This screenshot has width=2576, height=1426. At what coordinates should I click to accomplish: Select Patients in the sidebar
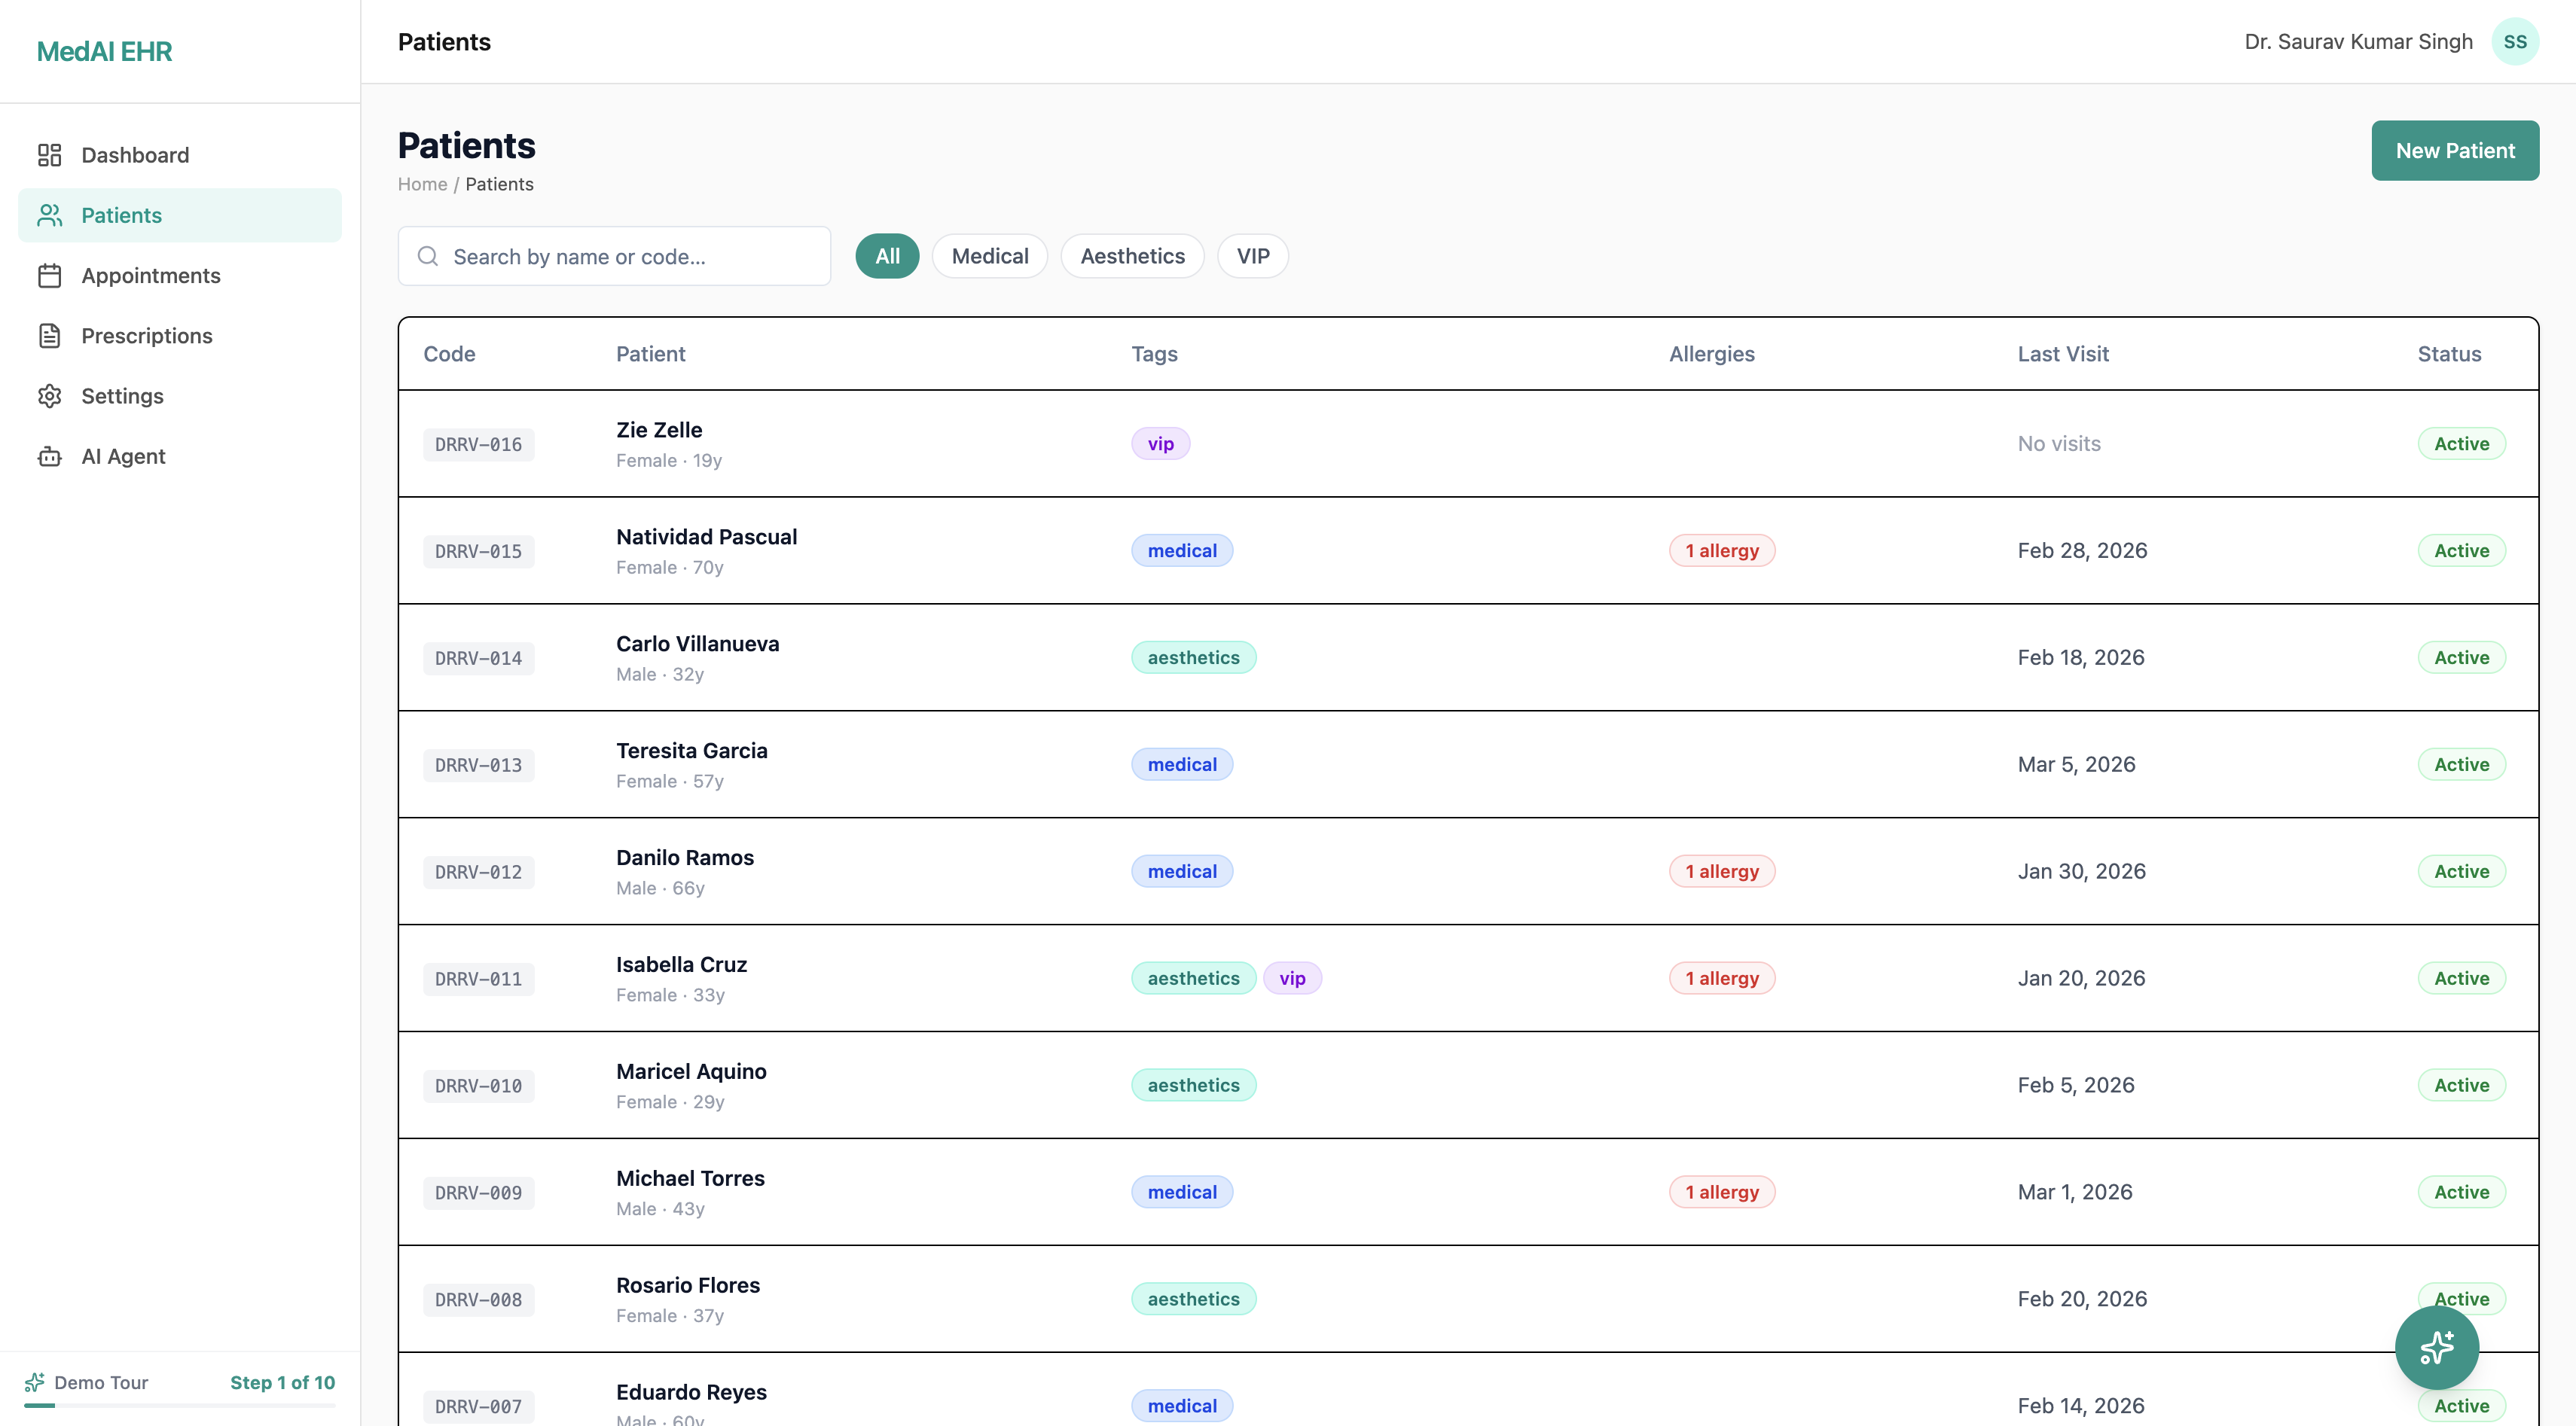coord(180,215)
